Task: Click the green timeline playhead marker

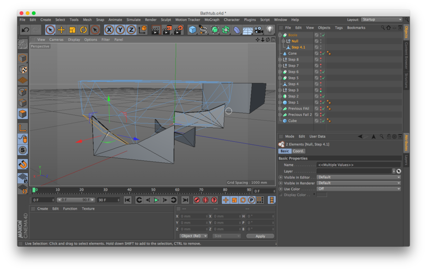Action: 34,190
